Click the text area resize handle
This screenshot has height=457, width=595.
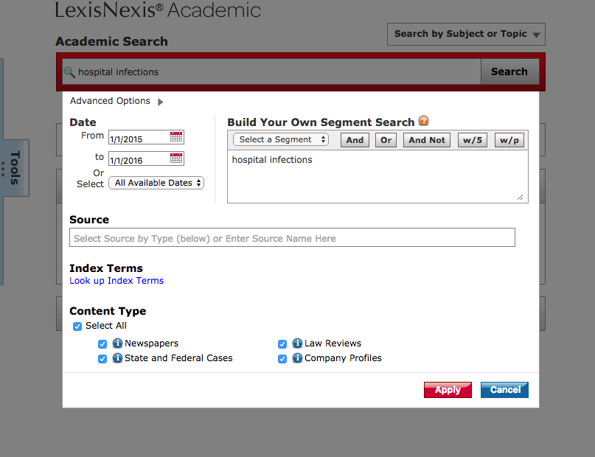click(x=521, y=198)
